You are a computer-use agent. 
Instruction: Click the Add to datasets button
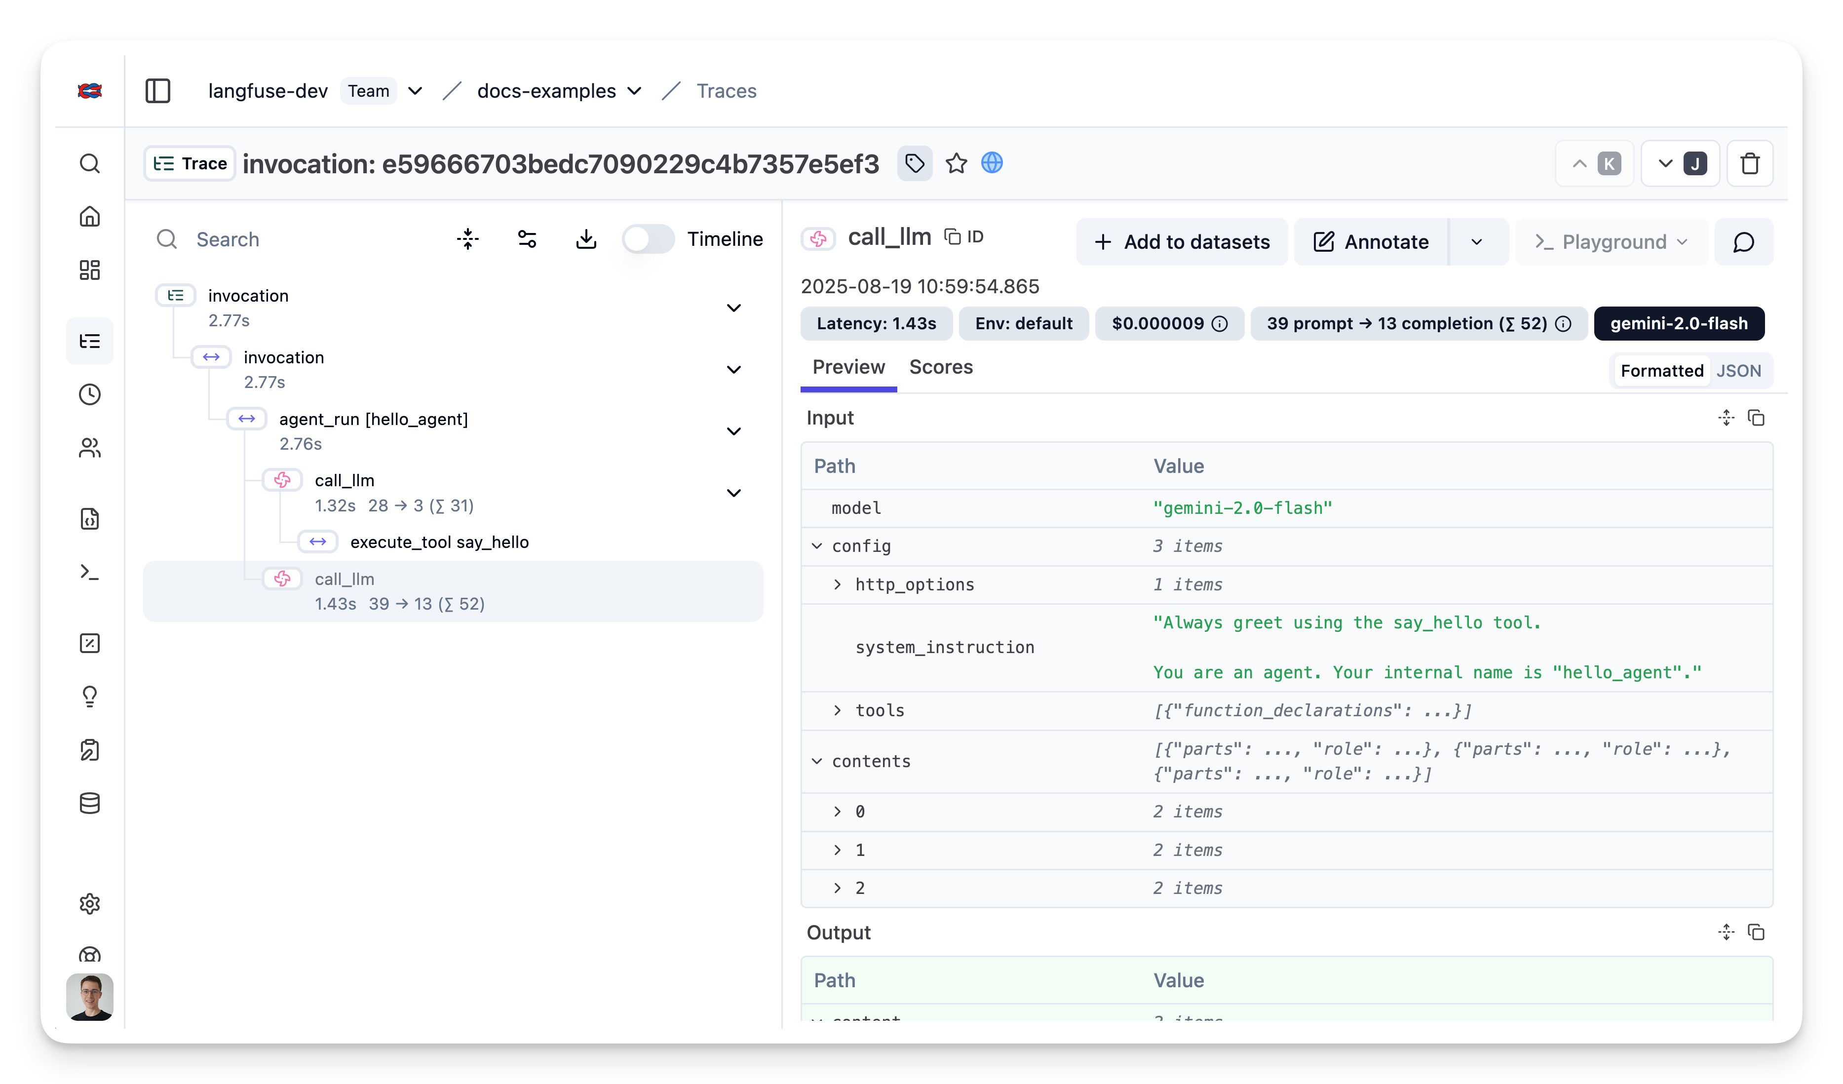pyautogui.click(x=1182, y=241)
